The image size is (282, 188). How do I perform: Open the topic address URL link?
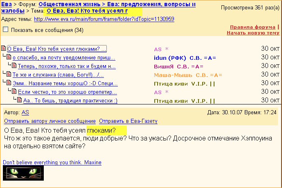click(x=104, y=19)
